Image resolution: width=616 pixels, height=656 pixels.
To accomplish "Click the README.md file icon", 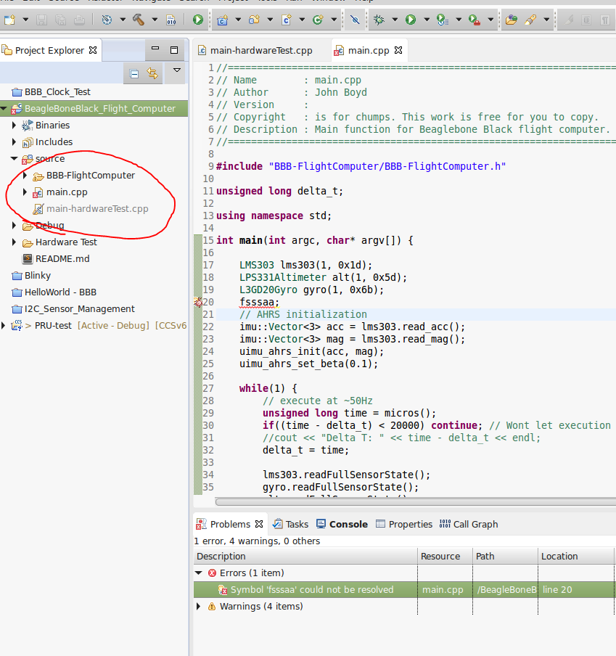I will pyautogui.click(x=27, y=258).
